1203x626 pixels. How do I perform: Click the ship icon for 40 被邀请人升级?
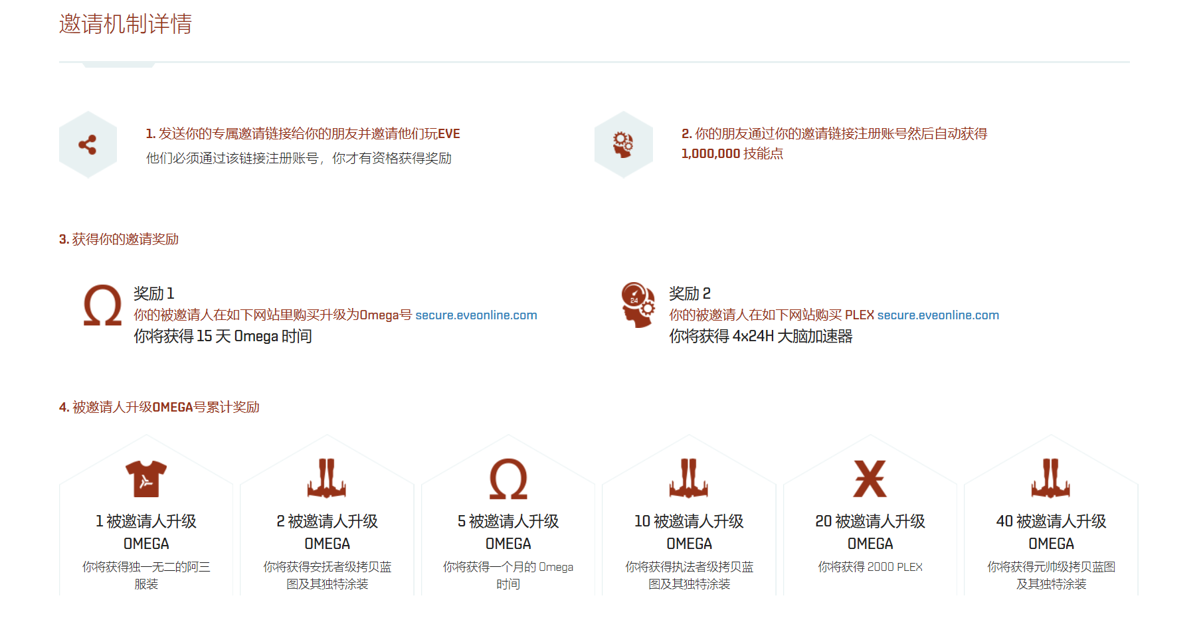pyautogui.click(x=1051, y=478)
